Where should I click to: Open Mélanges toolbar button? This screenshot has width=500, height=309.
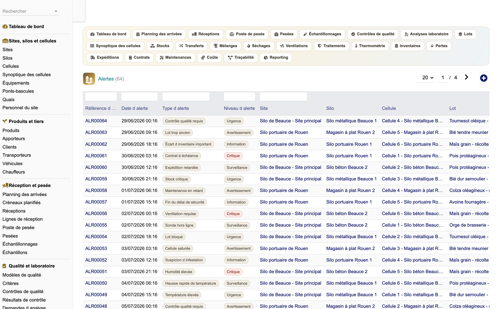pos(225,46)
